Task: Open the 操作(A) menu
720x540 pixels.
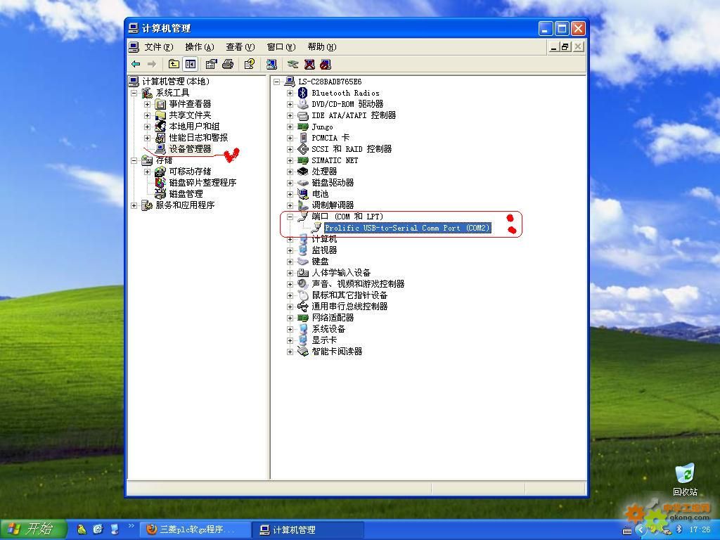Action: click(x=199, y=47)
